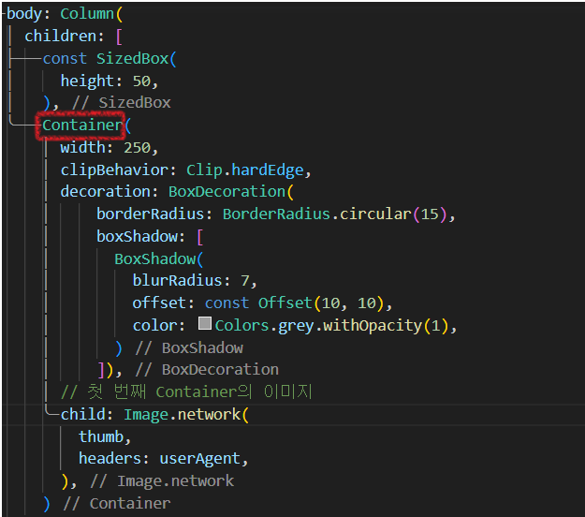The width and height of the screenshot is (585, 517).
Task: Click the 'clipBehavior:' property name
Action: tap(118, 170)
